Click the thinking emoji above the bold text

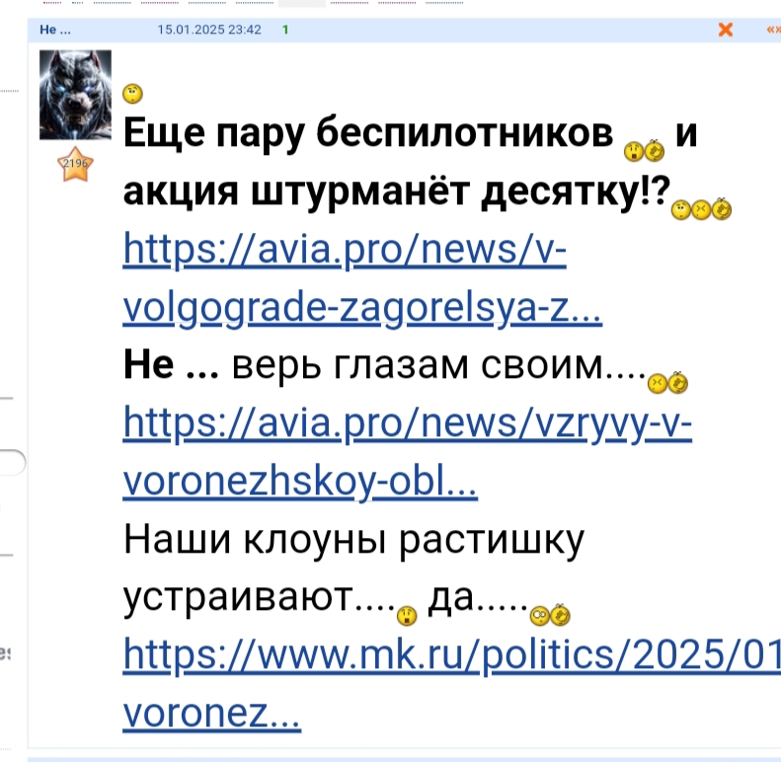[x=132, y=94]
